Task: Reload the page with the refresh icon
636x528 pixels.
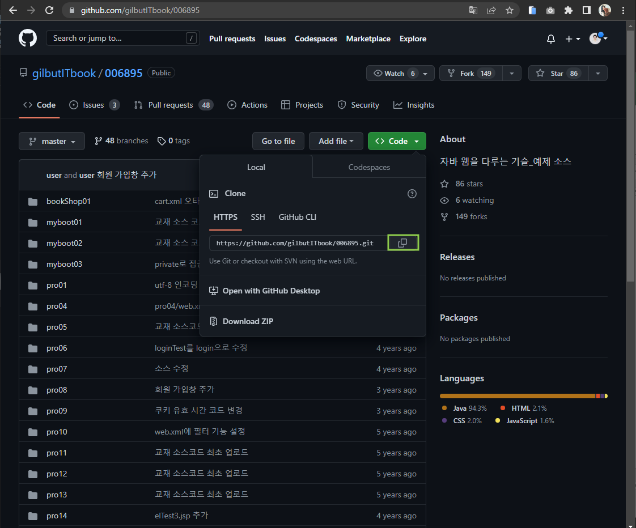Action: (49, 10)
